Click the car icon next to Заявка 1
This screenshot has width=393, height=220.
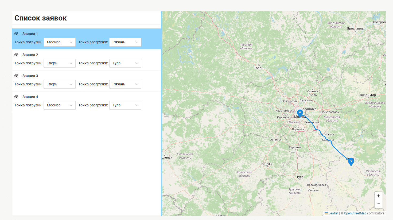click(x=16, y=34)
